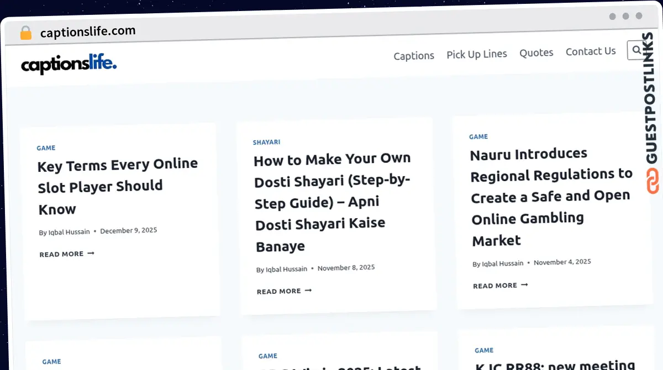Click the captionslife logo
Image resolution: width=663 pixels, height=370 pixels.
point(69,64)
